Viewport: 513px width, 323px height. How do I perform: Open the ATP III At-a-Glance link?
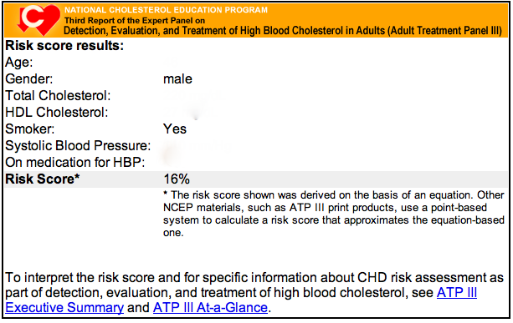(x=210, y=308)
